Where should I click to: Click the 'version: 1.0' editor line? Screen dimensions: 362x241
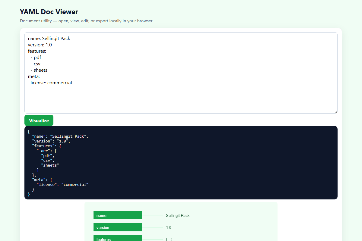[x=40, y=45]
